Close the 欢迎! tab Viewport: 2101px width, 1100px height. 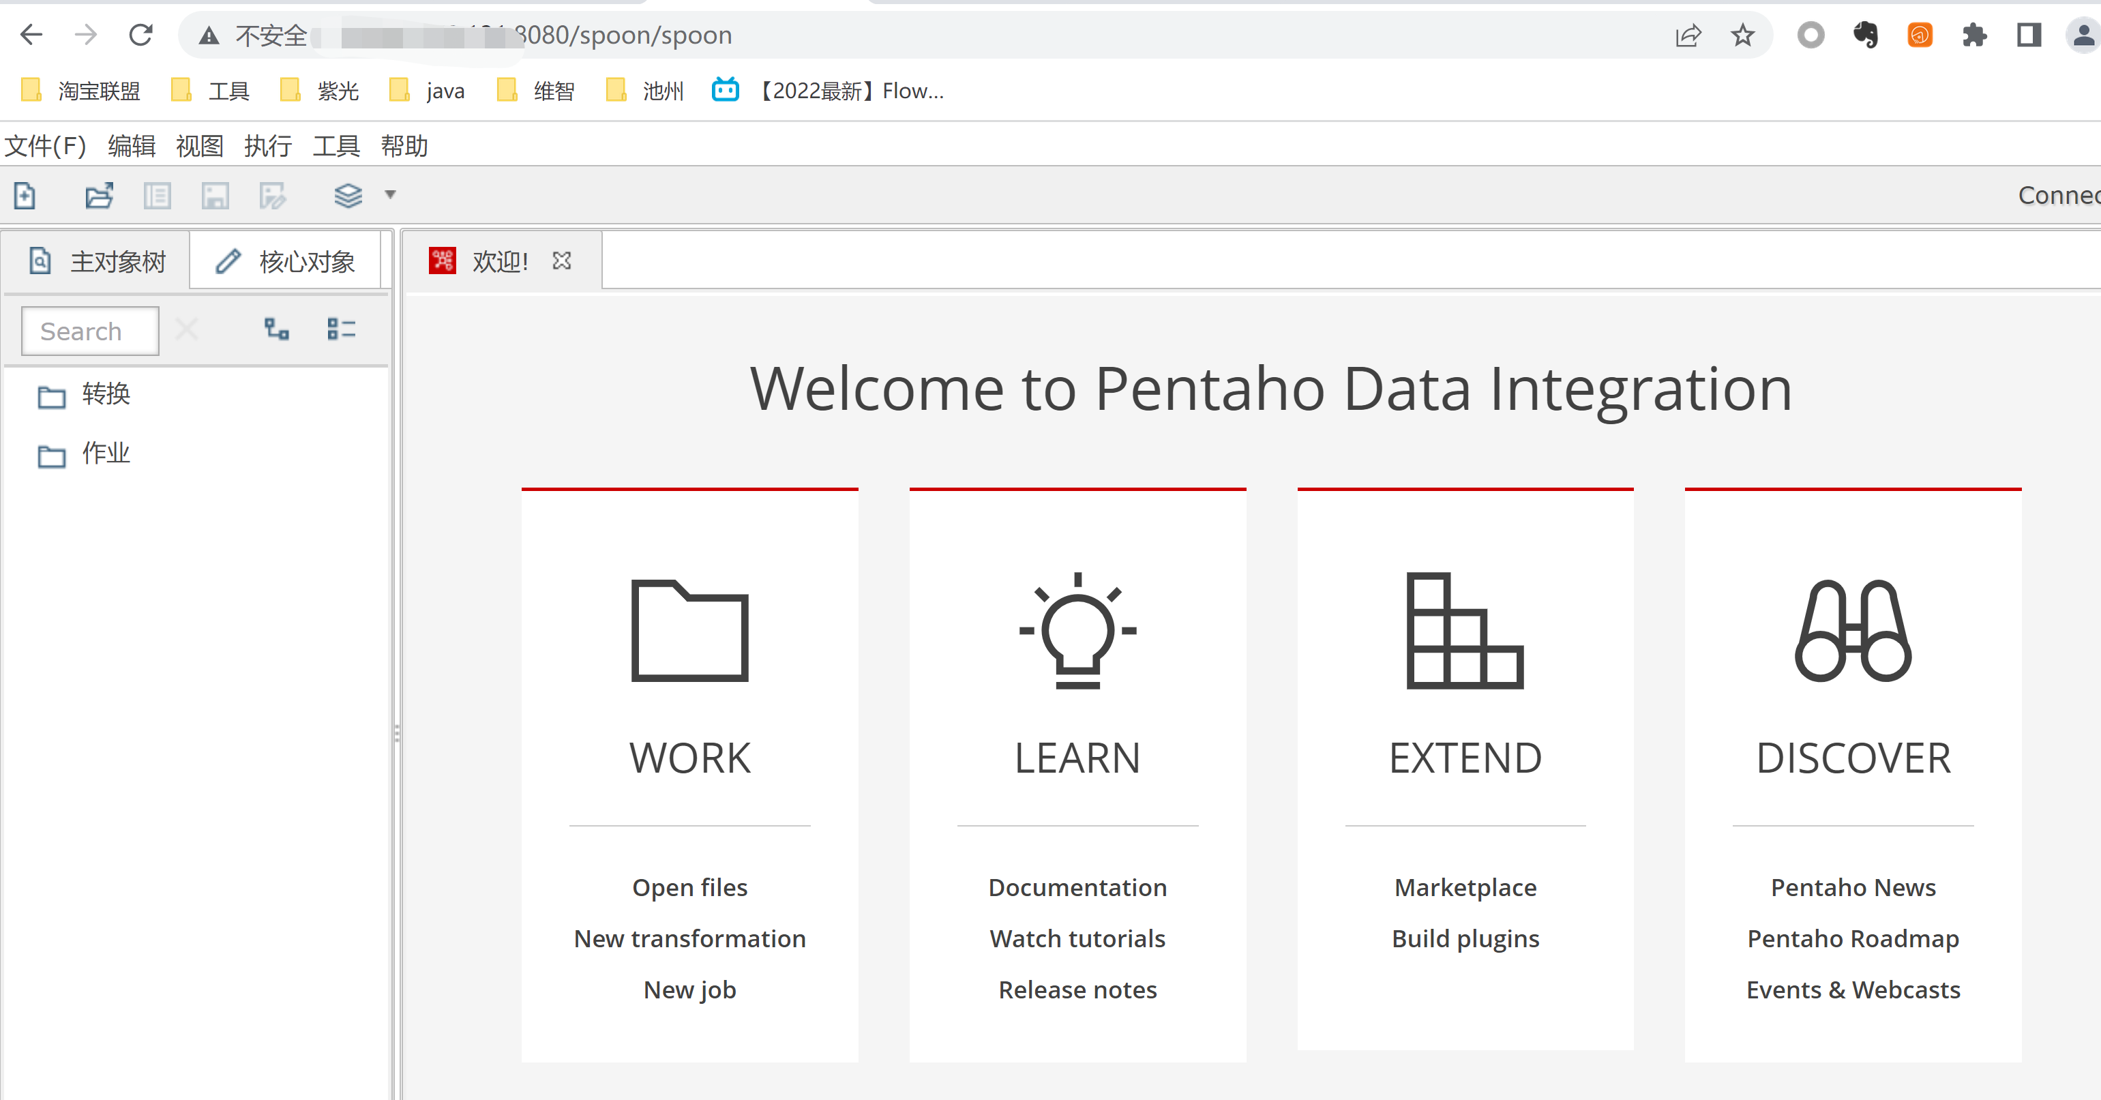coord(562,261)
